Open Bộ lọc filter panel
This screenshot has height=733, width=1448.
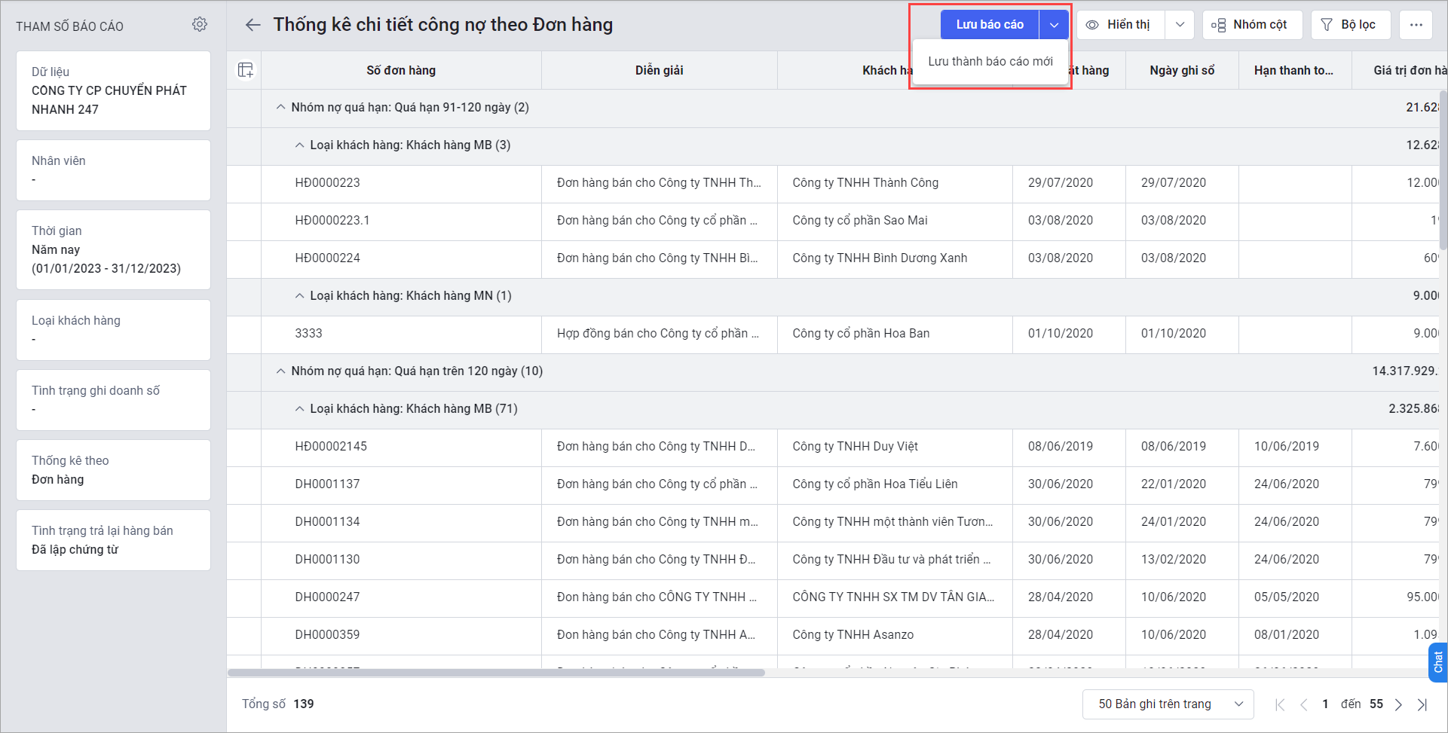(1350, 24)
